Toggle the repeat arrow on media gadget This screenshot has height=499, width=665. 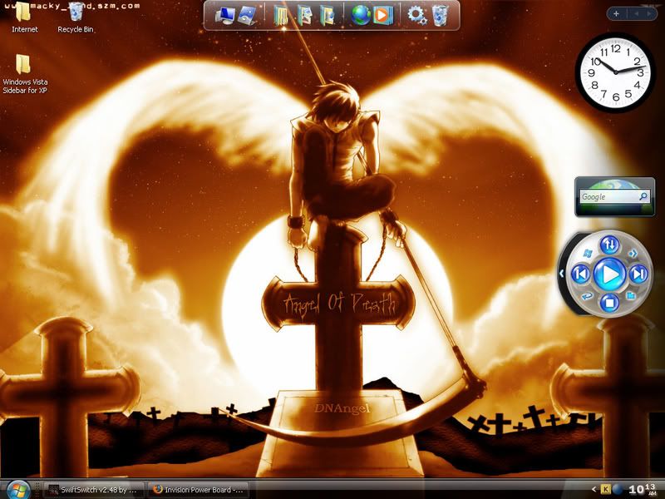pyautogui.click(x=588, y=295)
